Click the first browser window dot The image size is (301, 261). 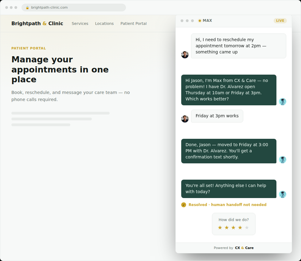click(6, 7)
